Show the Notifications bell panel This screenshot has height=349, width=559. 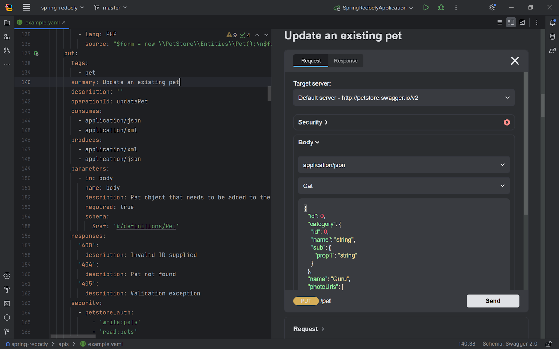(x=552, y=23)
